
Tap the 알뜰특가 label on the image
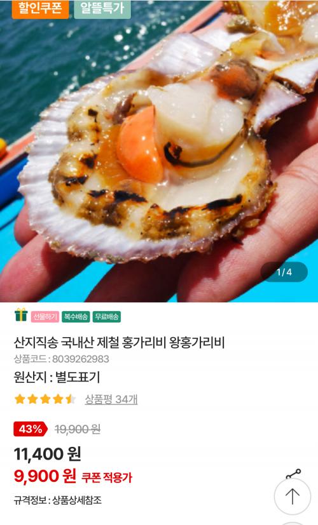coord(102,9)
